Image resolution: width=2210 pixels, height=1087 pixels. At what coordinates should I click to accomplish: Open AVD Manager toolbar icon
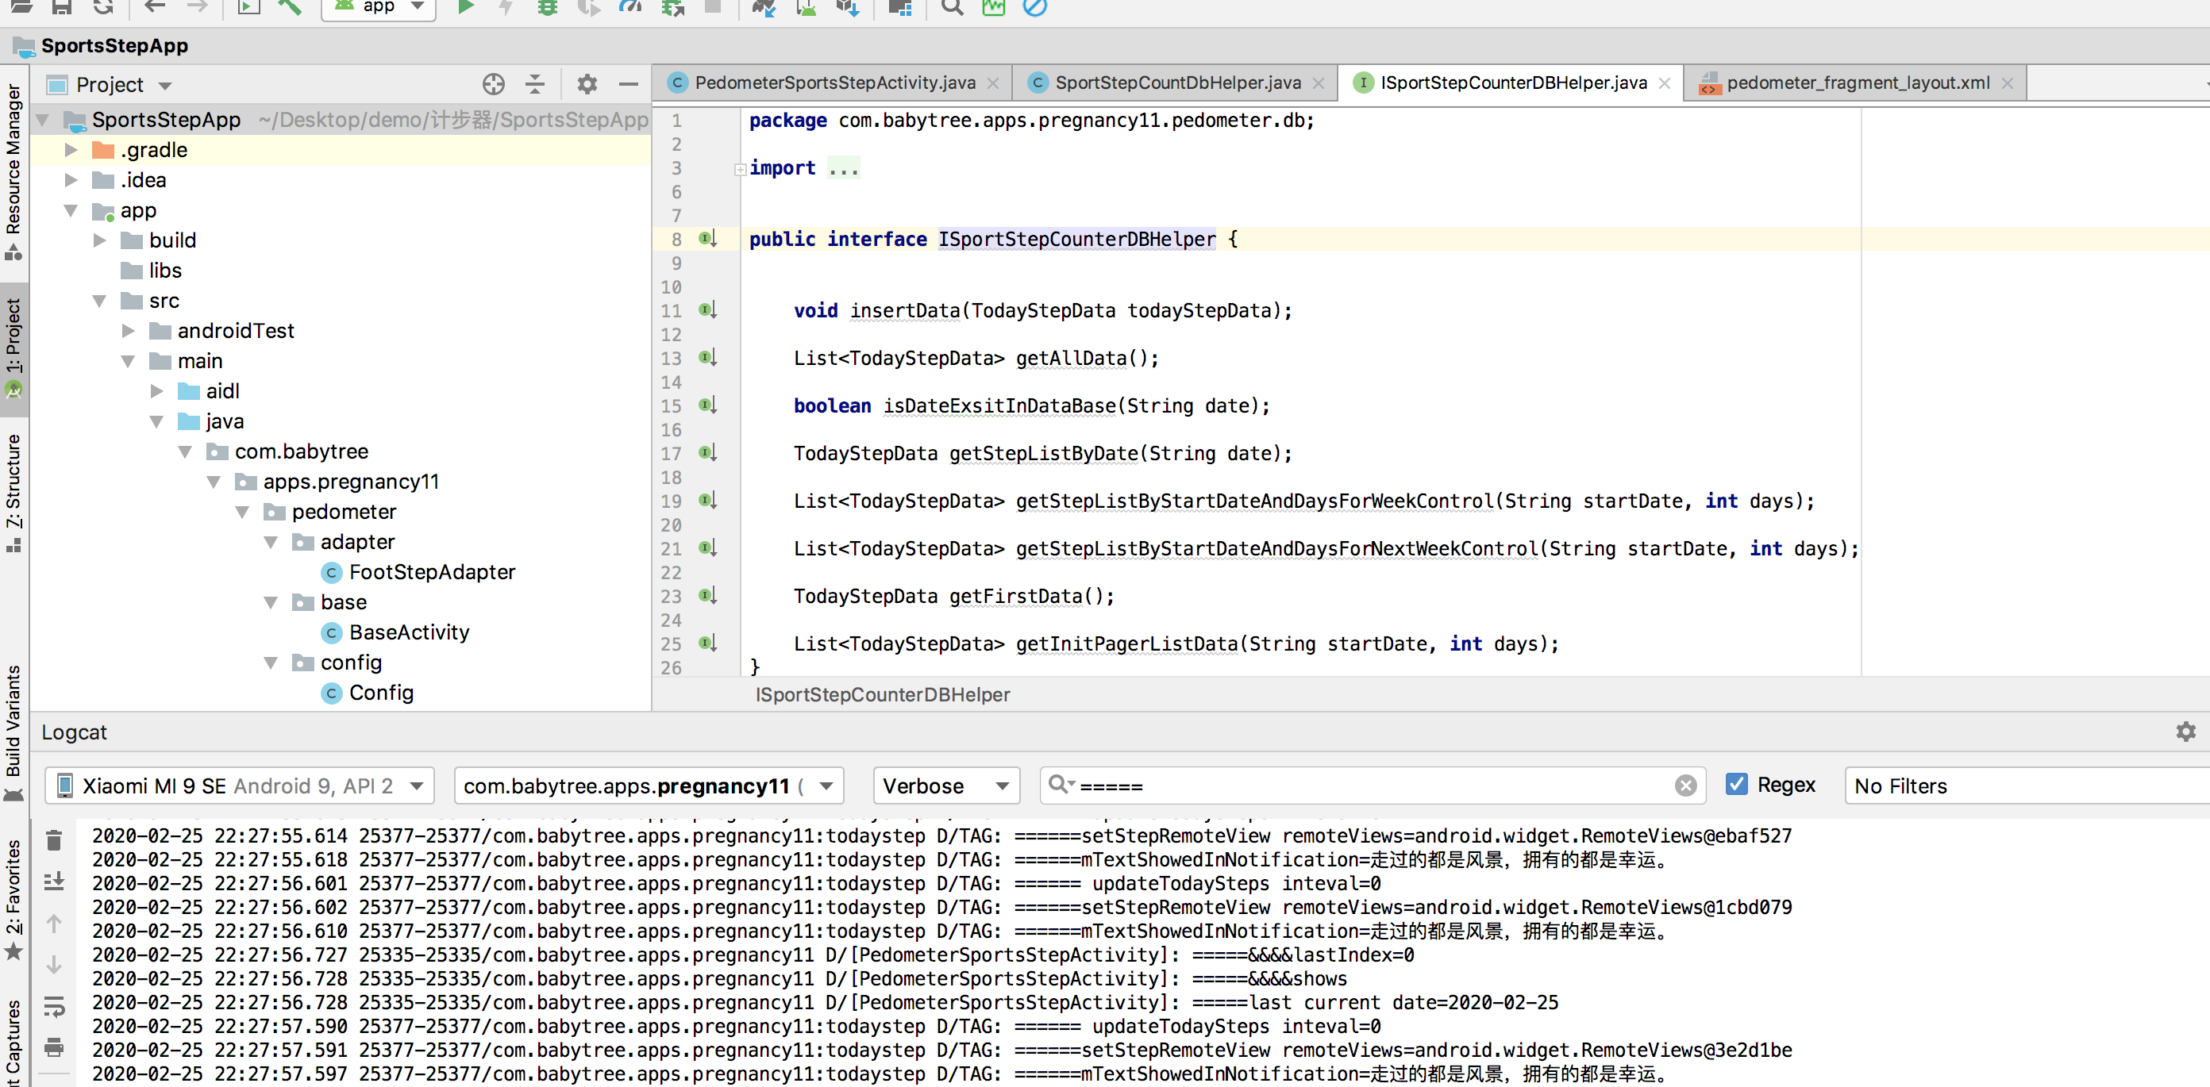click(x=806, y=8)
